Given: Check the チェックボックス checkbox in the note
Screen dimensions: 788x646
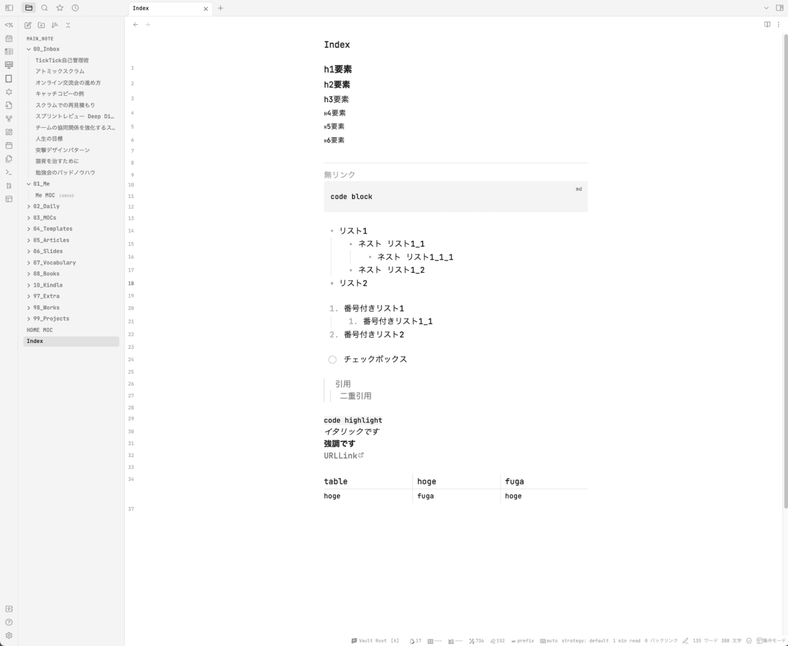Looking at the screenshot, I should coord(332,359).
